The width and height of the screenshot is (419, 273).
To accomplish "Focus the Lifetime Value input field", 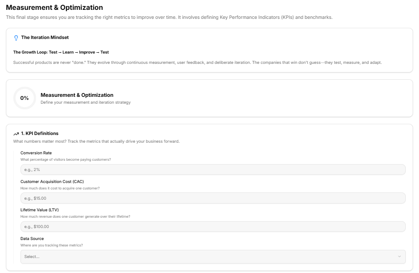I will [213, 226].
